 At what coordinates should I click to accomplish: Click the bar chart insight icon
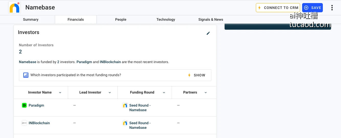(26, 75)
